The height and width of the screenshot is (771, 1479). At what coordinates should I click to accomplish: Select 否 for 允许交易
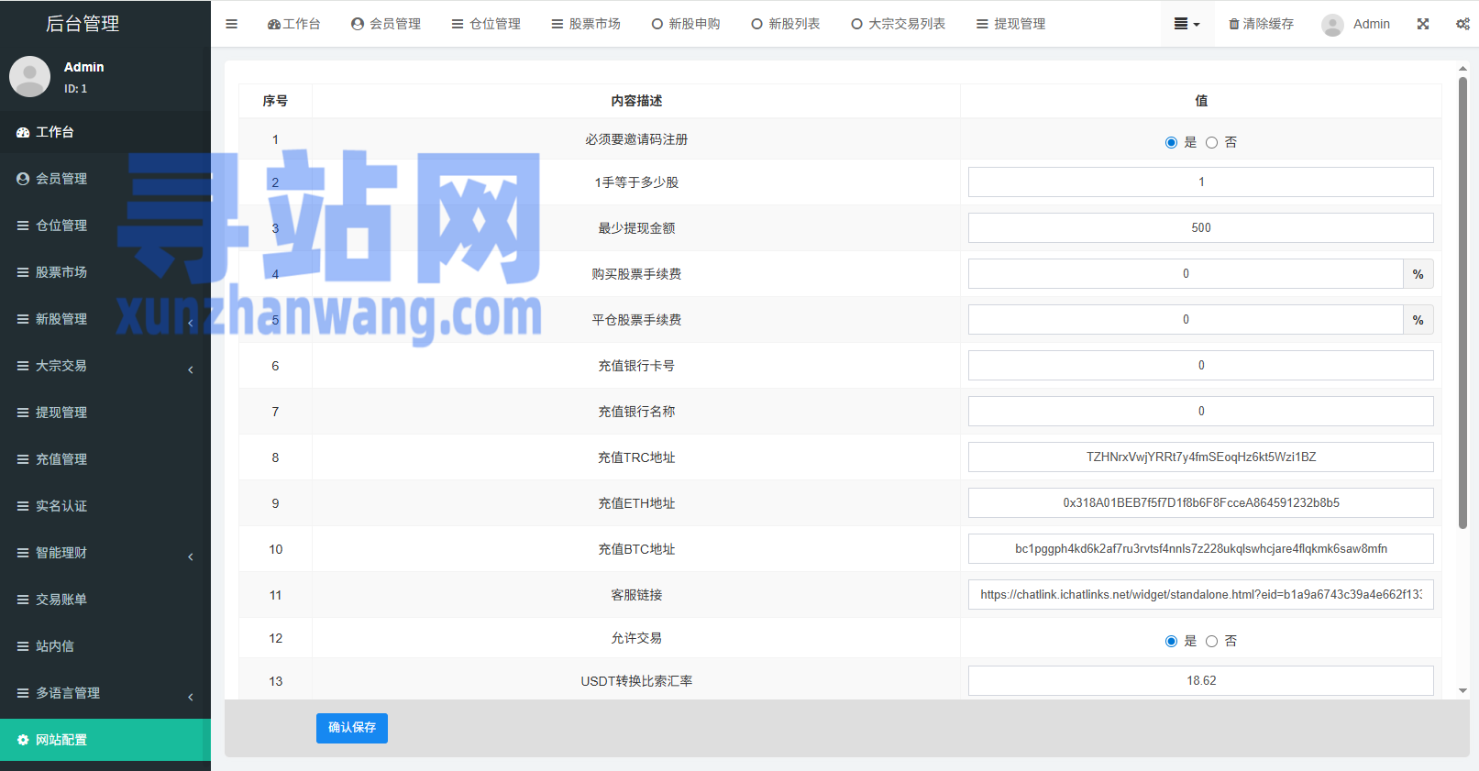coord(1211,641)
